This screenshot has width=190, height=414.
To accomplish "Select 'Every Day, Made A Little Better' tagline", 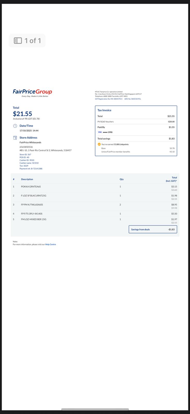I will point(35,96).
